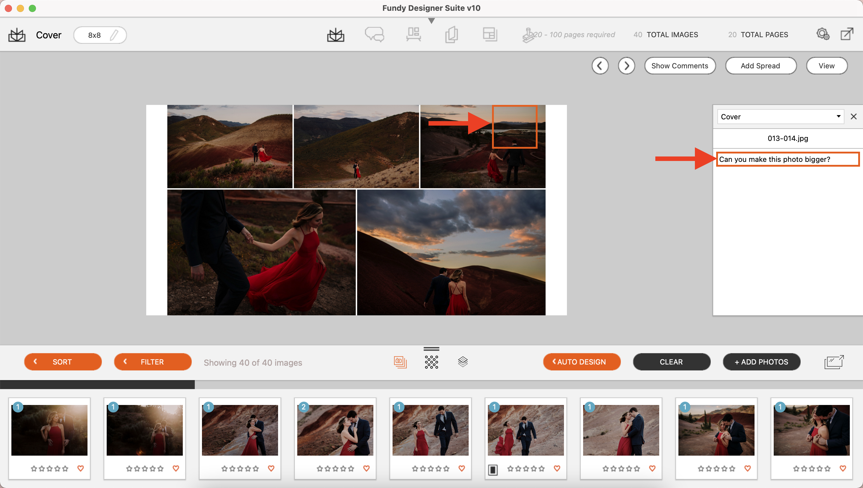Open the Cover dropdown in the comment panel
This screenshot has height=488, width=863.
(780, 117)
